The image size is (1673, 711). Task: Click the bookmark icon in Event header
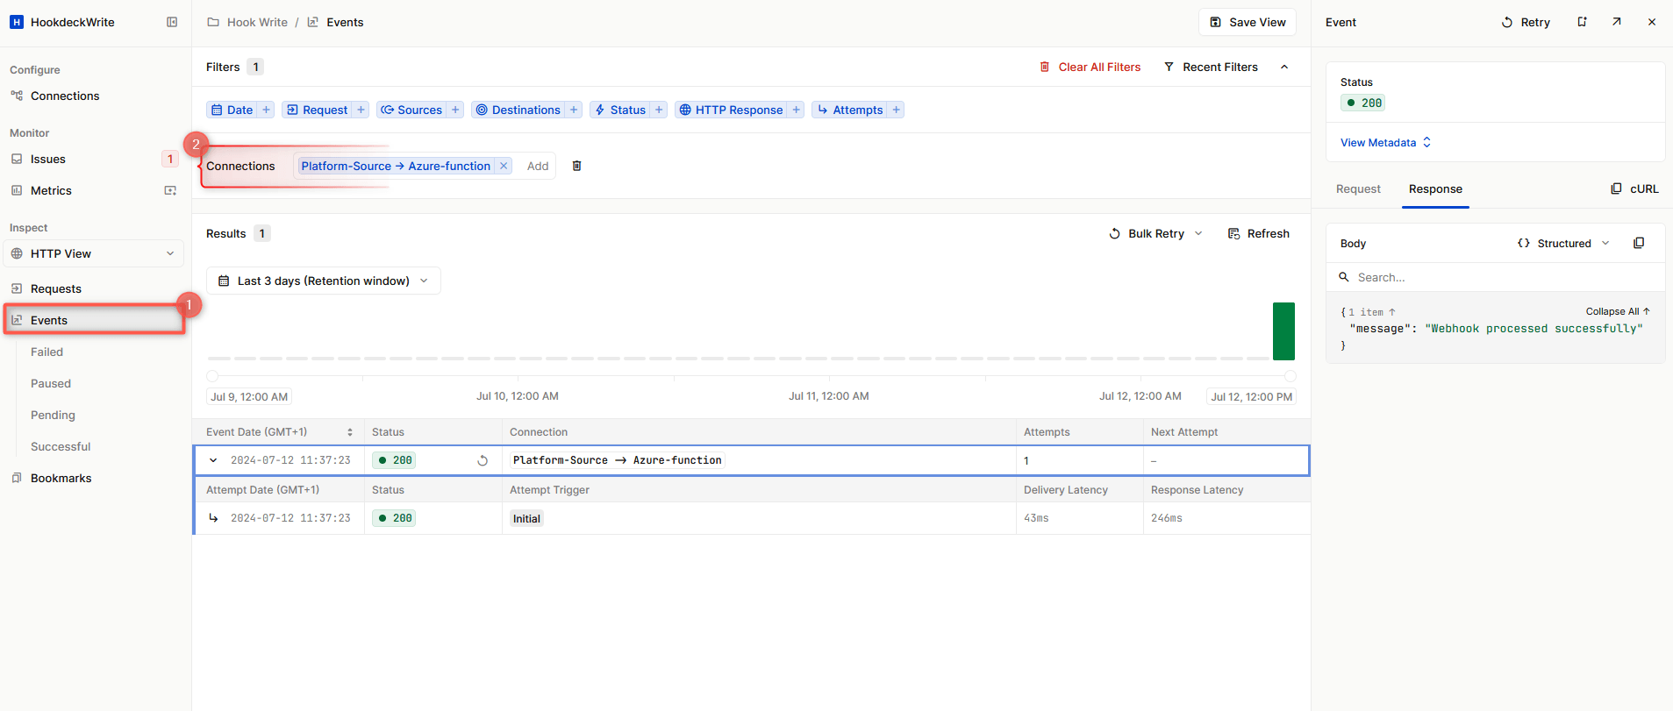click(x=1582, y=22)
